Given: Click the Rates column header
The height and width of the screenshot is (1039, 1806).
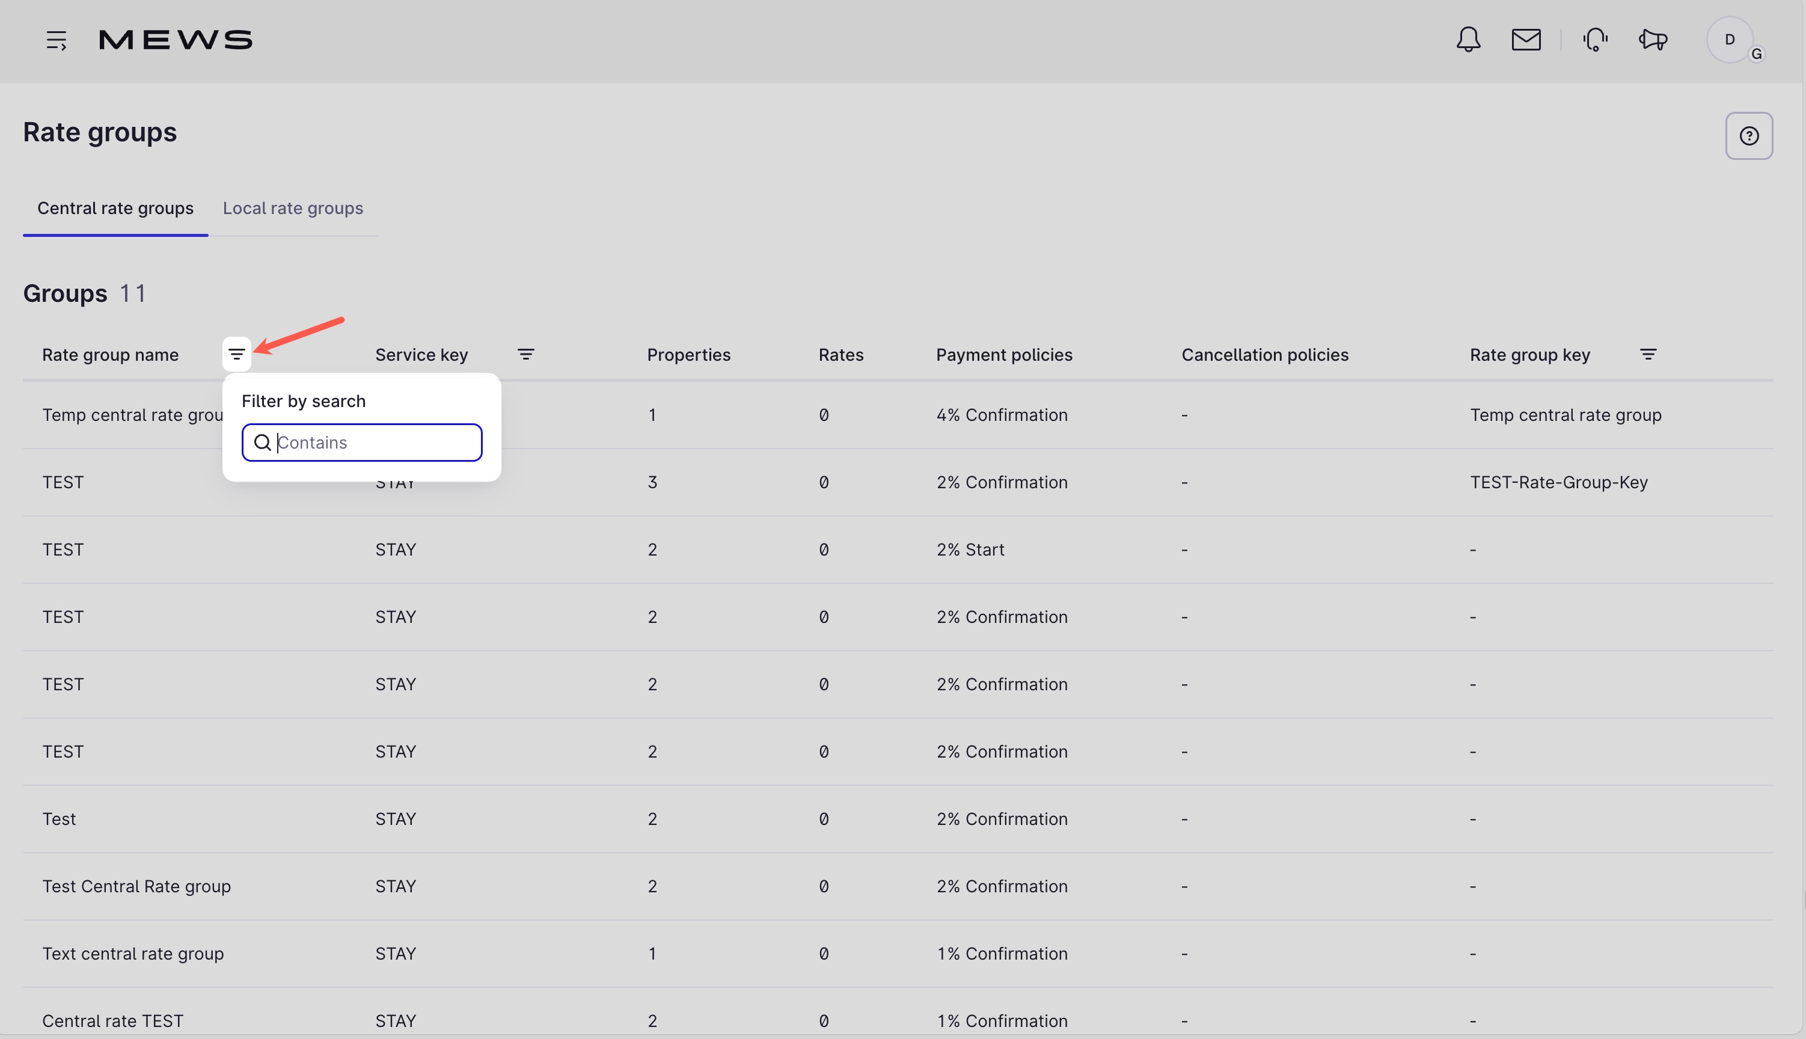Looking at the screenshot, I should [x=841, y=355].
